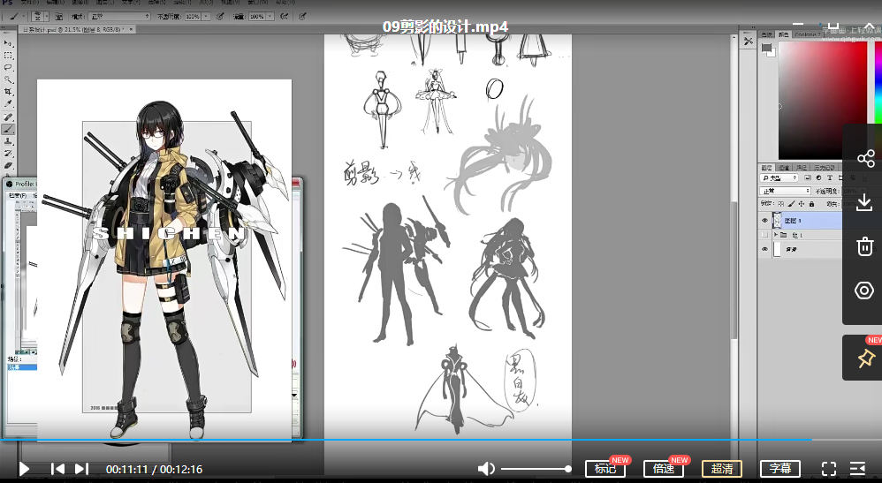This screenshot has width=882, height=483.
Task: Adjust the volume slider
Action: pyautogui.click(x=536, y=469)
